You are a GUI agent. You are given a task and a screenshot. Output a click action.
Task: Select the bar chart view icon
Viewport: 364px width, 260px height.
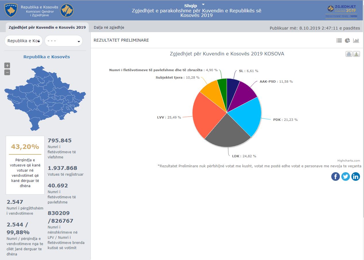[356, 40]
